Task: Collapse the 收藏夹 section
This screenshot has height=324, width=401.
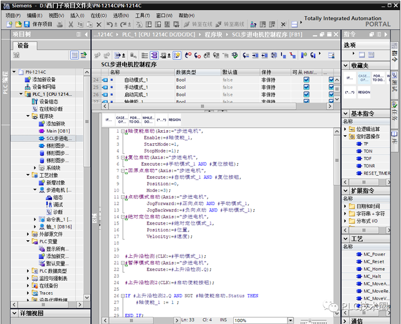Action: 345,66
